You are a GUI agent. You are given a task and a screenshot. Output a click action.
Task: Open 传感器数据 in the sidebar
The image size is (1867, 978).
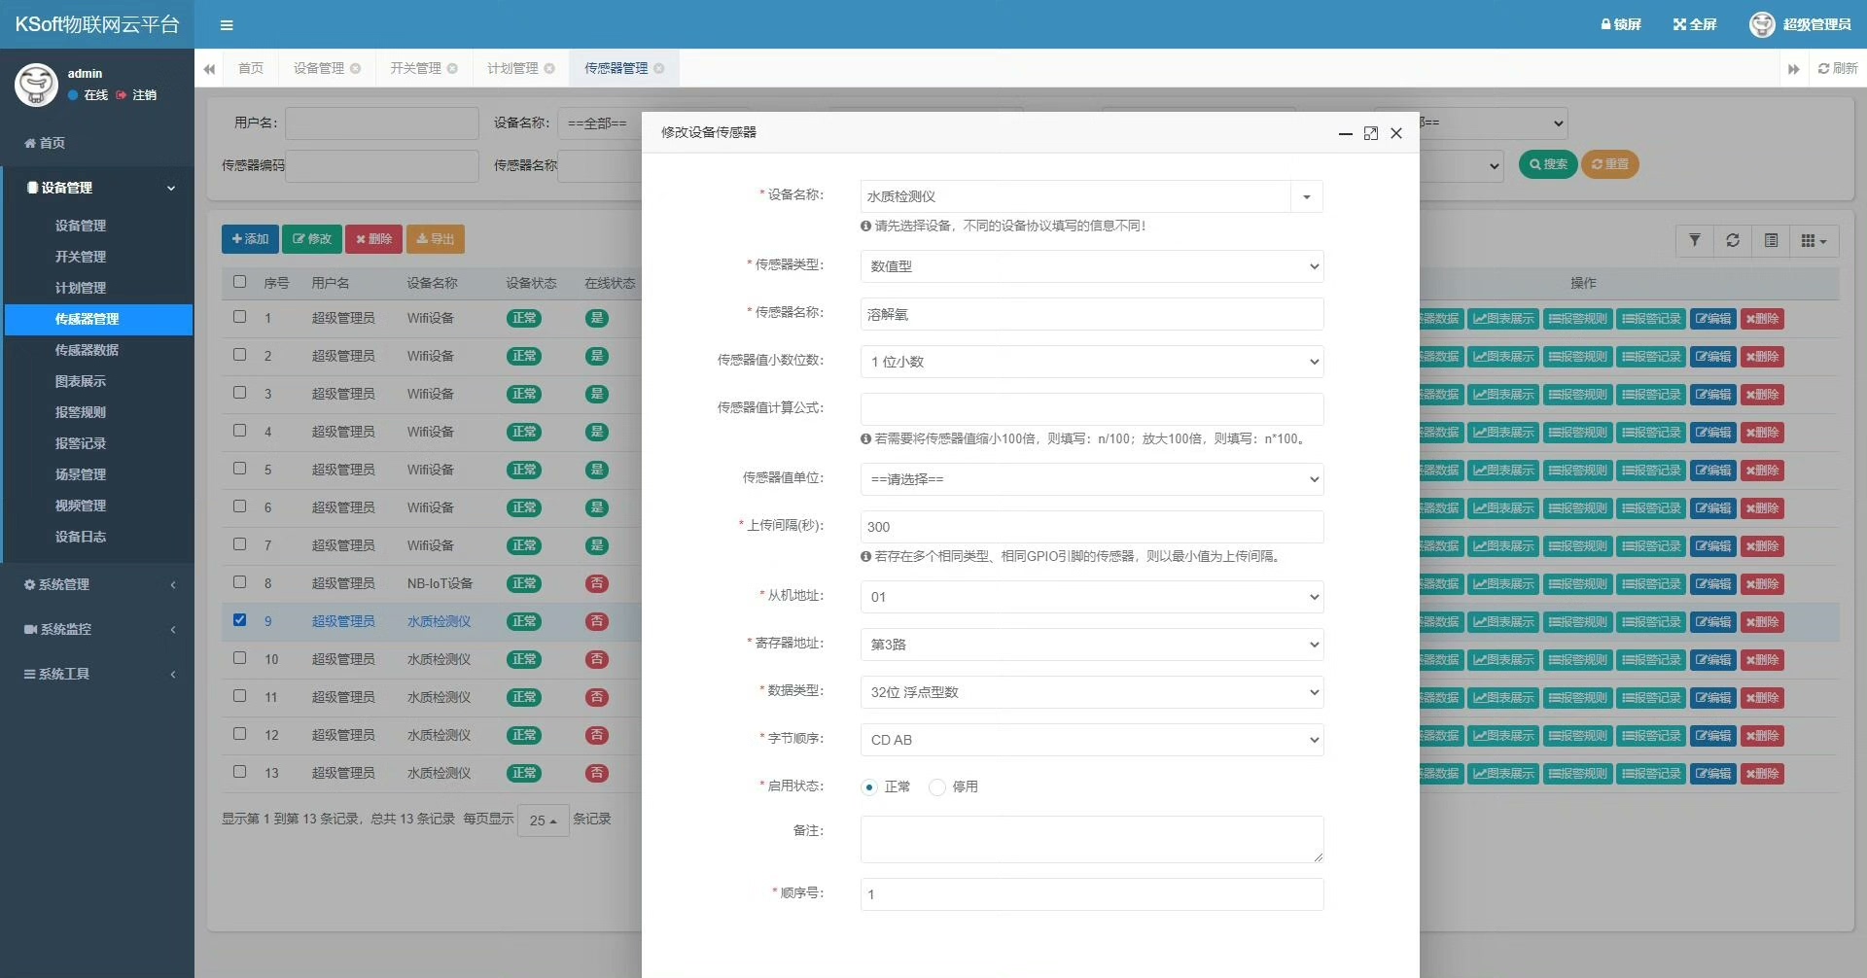(x=87, y=350)
